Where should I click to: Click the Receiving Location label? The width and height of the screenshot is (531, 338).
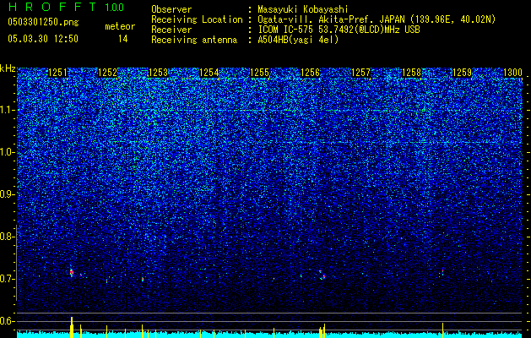197,19
